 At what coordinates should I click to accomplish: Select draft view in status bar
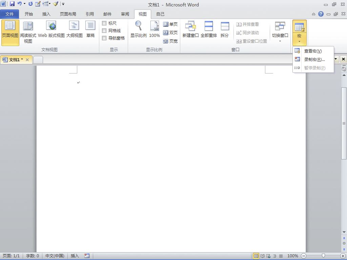pos(281,256)
